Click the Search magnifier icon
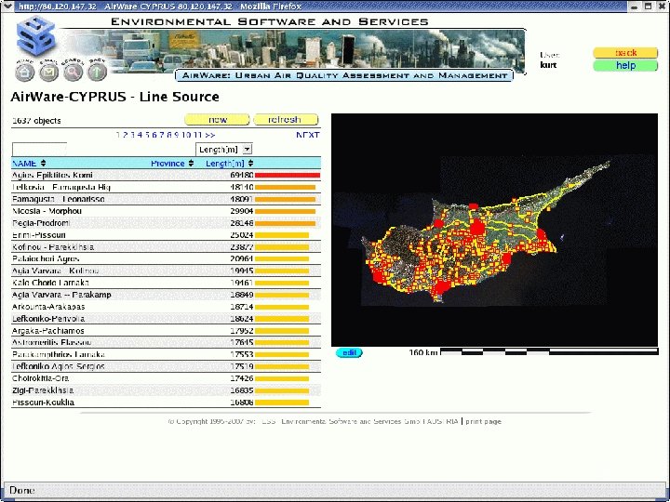 click(74, 73)
